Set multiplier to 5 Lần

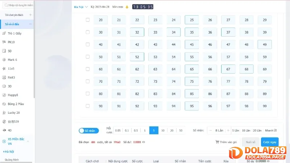235,130
